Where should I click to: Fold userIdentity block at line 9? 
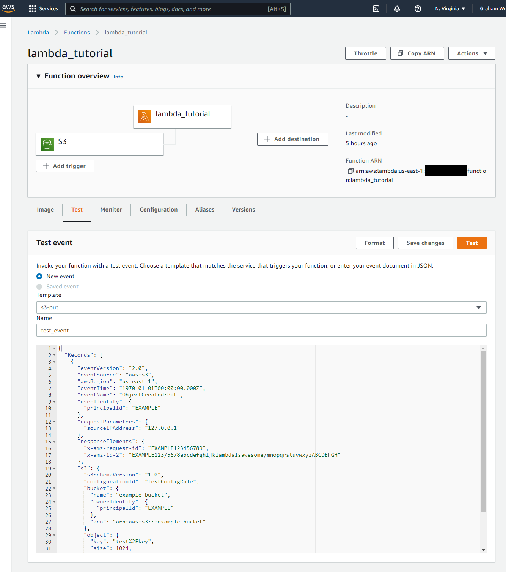click(54, 402)
